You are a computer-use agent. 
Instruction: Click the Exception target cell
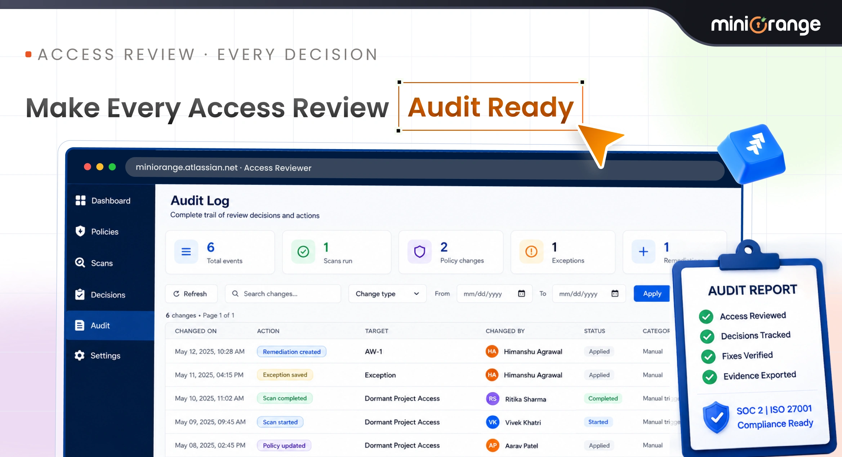pyautogui.click(x=380, y=375)
